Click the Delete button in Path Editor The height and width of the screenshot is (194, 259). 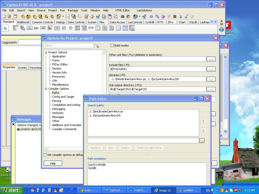click(x=125, y=148)
